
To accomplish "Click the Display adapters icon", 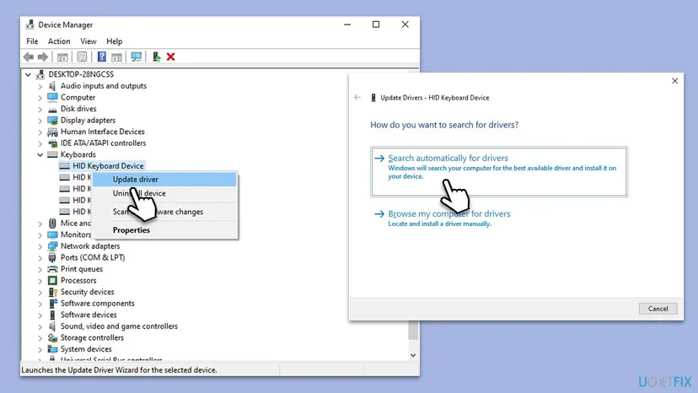I will click(52, 121).
